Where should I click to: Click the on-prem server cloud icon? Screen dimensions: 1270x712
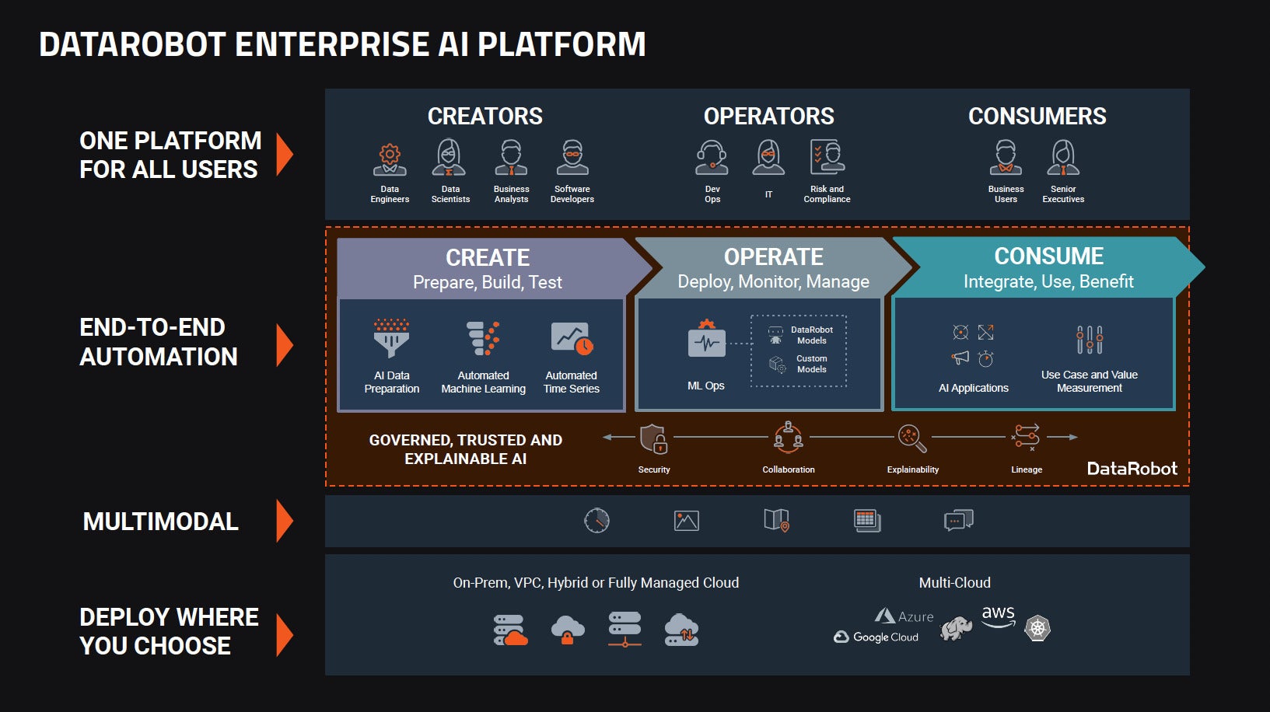click(x=510, y=630)
